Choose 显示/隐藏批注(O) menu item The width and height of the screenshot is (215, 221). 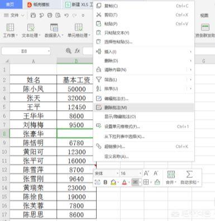click(144, 116)
